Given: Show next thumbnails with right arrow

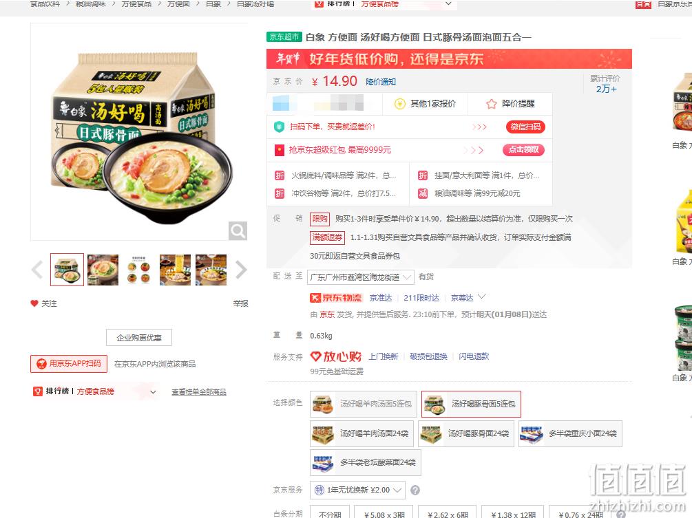Looking at the screenshot, I should coord(240,270).
